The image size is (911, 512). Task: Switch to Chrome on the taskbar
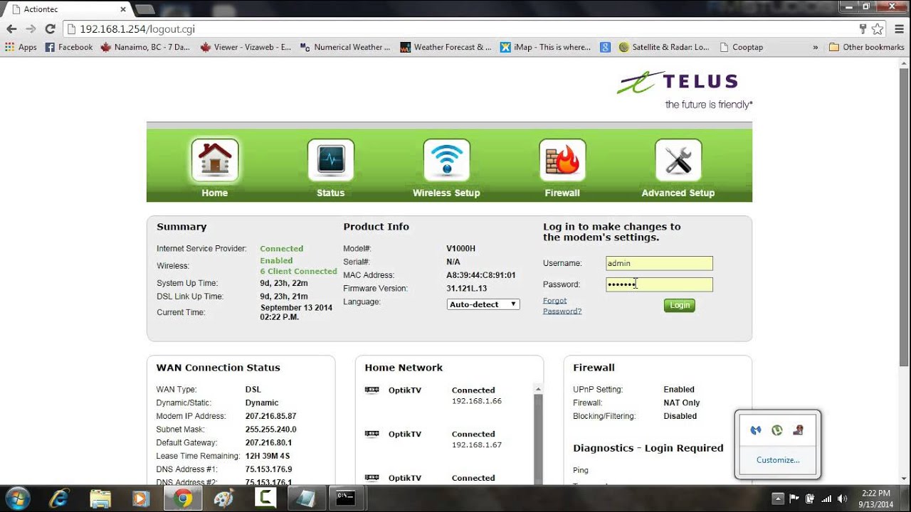pyautogui.click(x=182, y=499)
